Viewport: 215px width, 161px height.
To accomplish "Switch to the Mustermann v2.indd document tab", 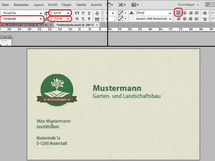I will tap(24, 25).
